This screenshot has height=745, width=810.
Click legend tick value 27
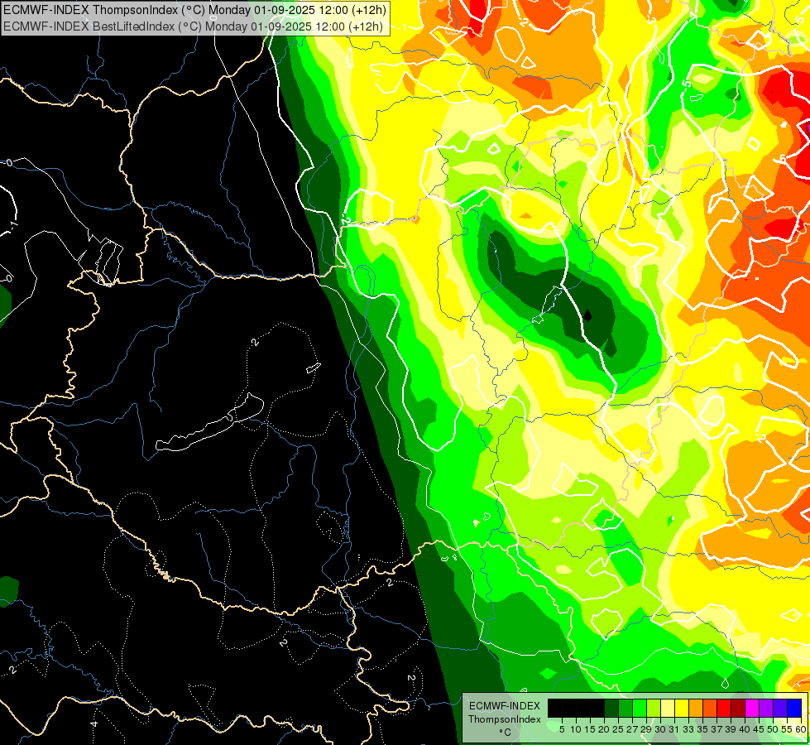[x=632, y=729]
